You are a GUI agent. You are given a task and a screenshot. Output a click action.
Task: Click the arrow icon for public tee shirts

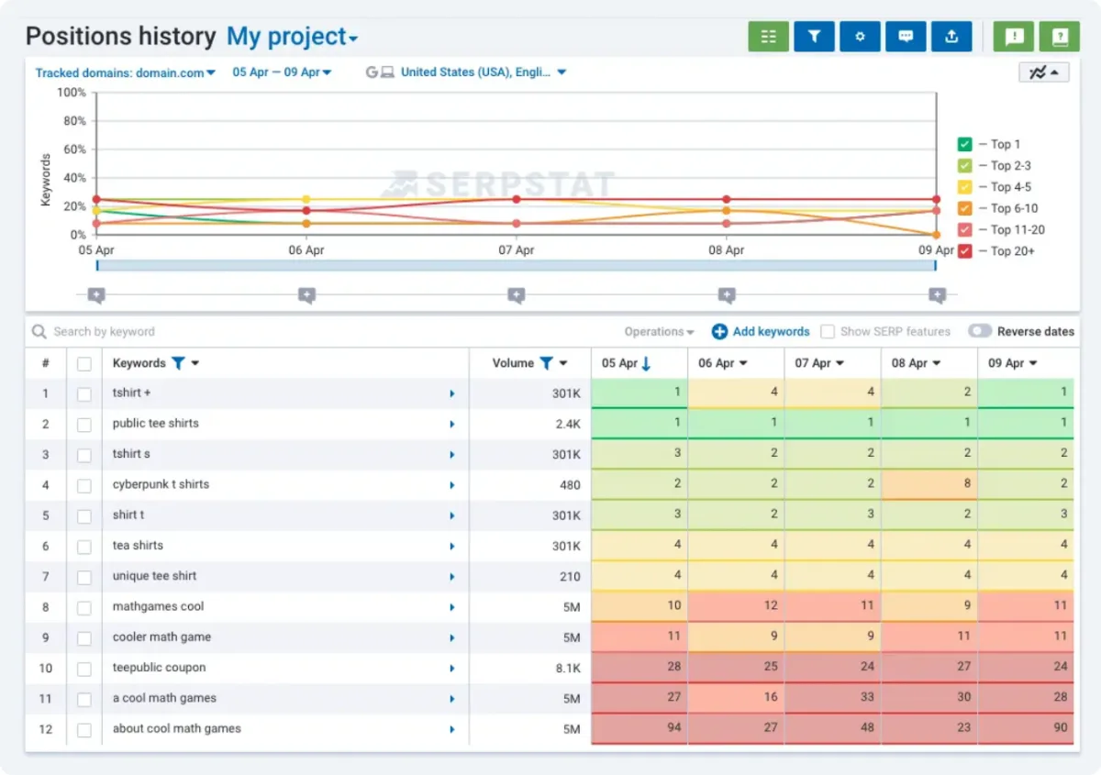coord(452,424)
